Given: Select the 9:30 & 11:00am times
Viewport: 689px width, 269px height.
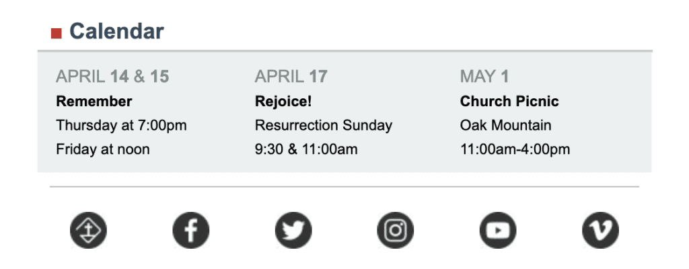Looking at the screenshot, I should coord(306,149).
